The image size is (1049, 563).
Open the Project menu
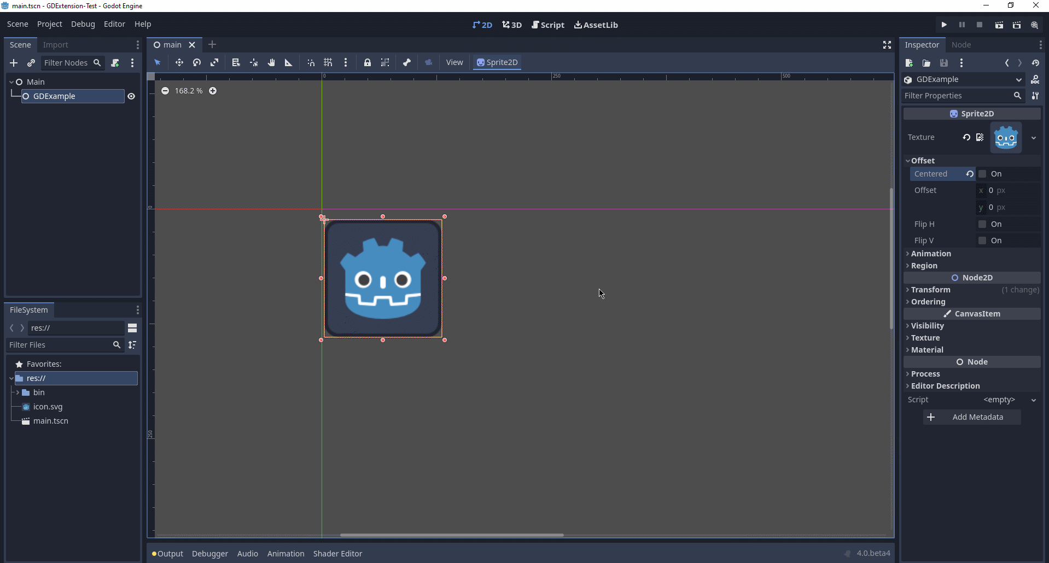click(49, 24)
